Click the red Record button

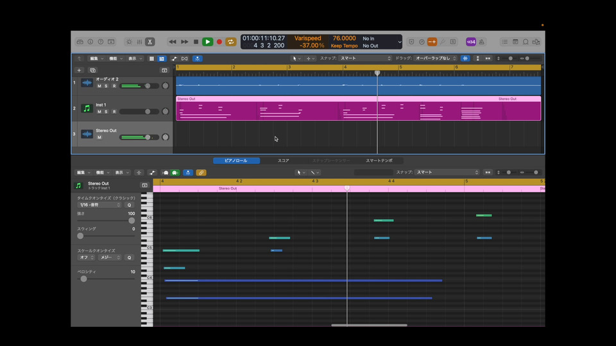(219, 42)
